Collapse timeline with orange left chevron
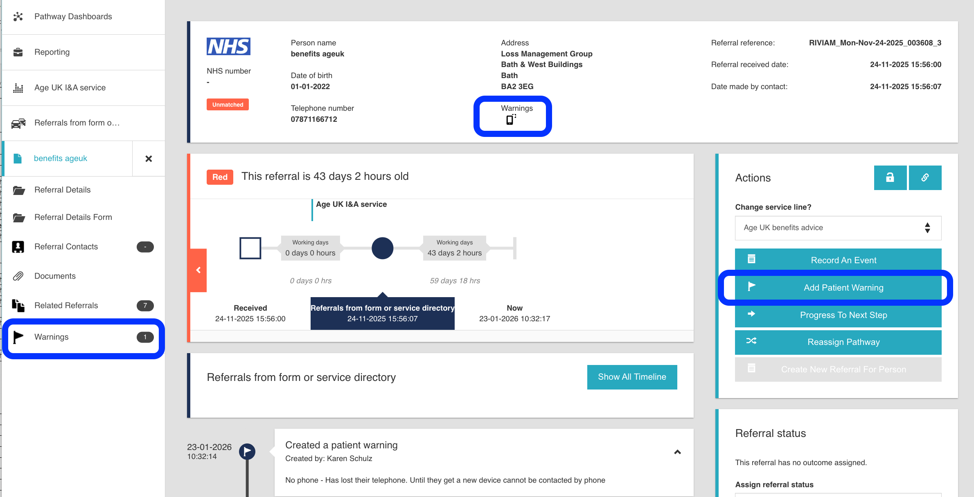 click(x=198, y=270)
